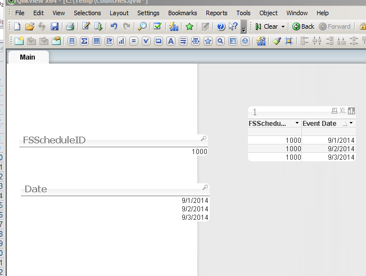Viewport: 366px width, 276px height.
Task: Print using the printer icon
Action: 70,26
